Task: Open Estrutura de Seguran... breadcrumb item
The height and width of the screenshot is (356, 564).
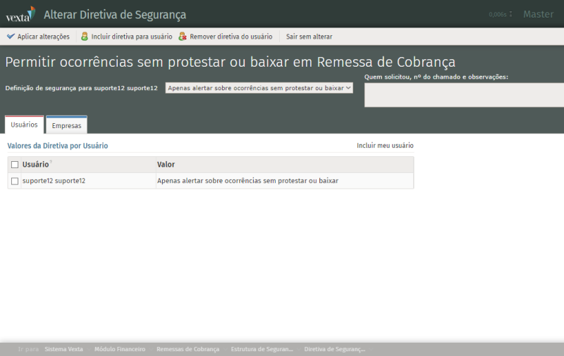Action: point(262,349)
